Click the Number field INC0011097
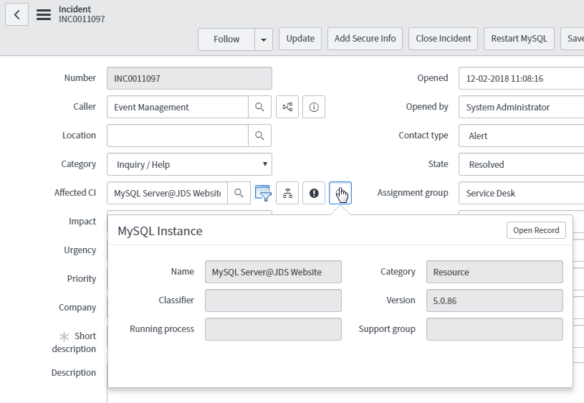584x403 pixels. coord(189,78)
